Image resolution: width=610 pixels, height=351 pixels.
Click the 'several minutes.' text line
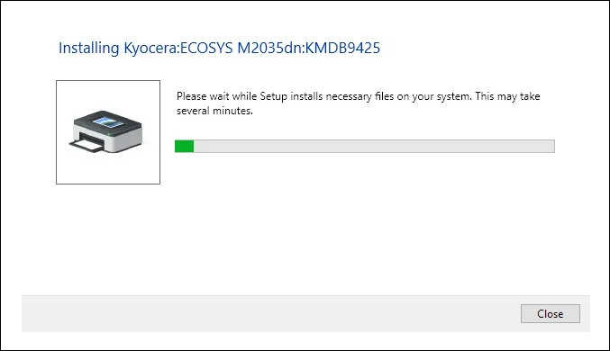pyautogui.click(x=214, y=111)
